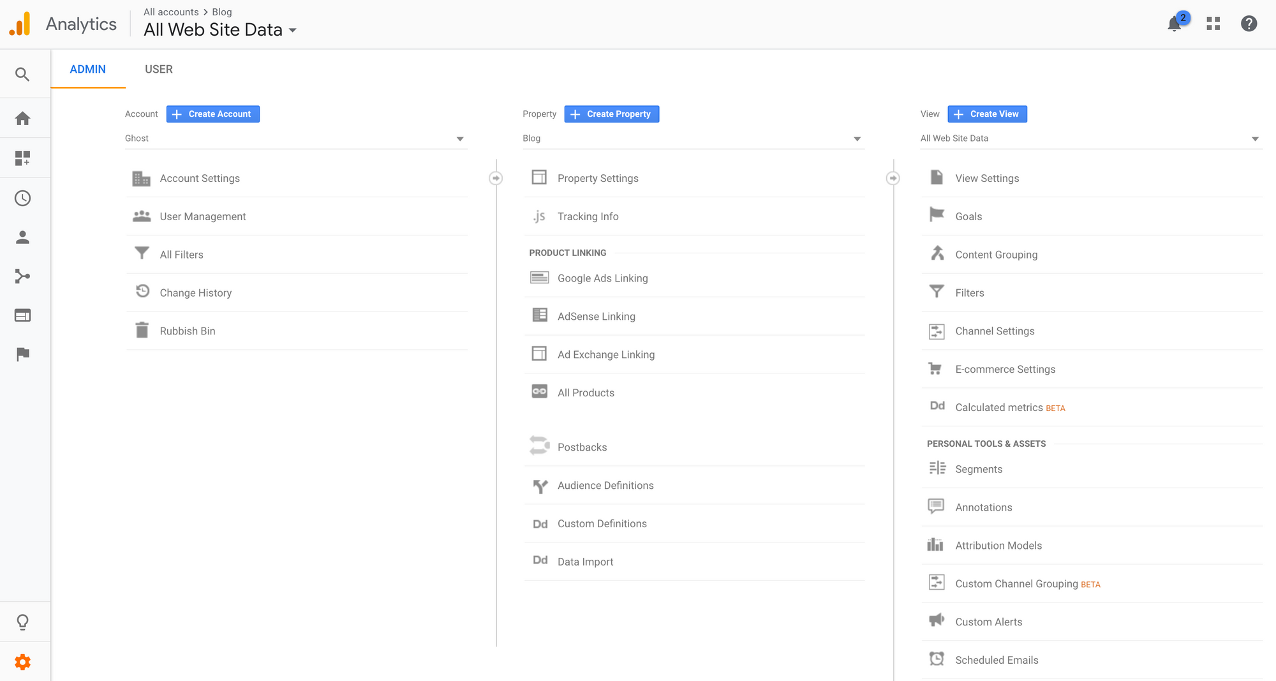Click the Create Account button
Viewport: 1276px width, 681px height.
click(213, 114)
